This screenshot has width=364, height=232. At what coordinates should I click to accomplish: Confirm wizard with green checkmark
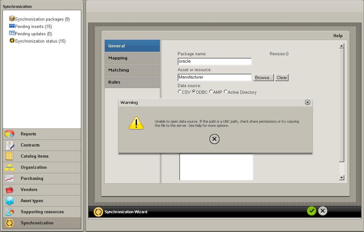pos(311,211)
